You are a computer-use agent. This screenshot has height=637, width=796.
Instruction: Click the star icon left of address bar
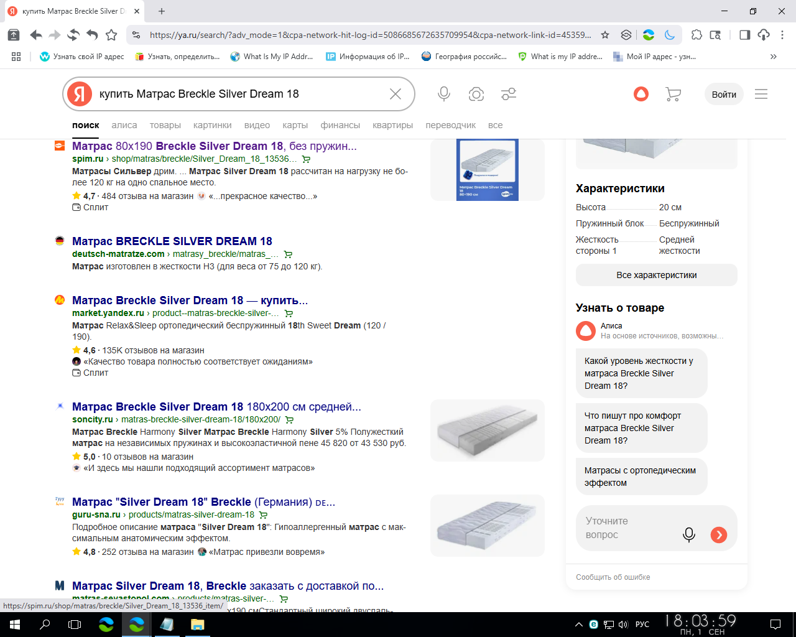[x=111, y=35]
